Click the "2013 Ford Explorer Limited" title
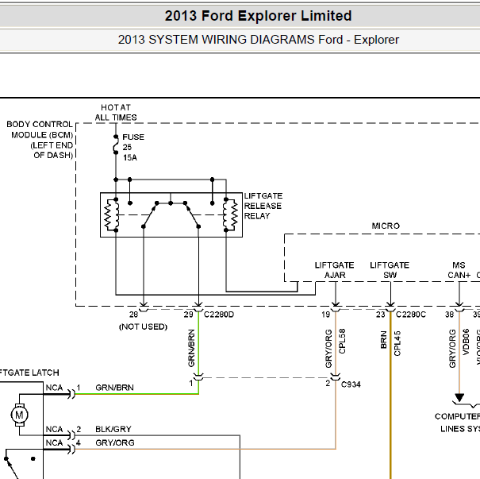Image resolution: width=480 pixels, height=479 pixels. (258, 16)
